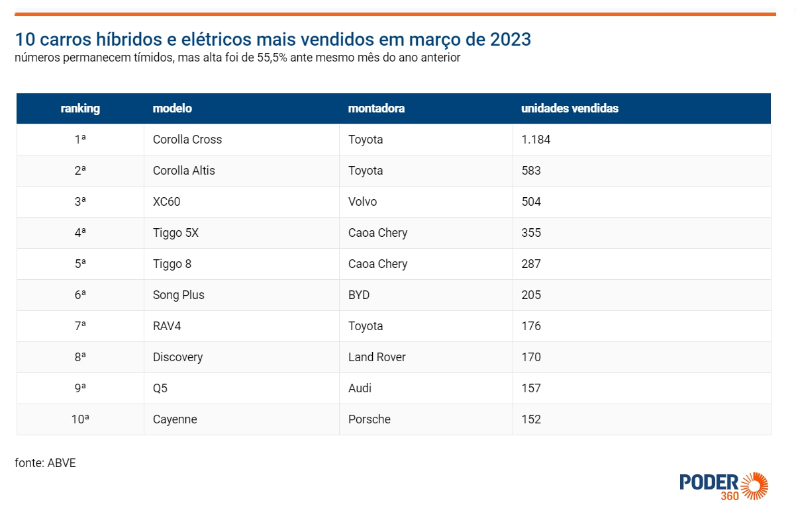
Task: Select the 'unidades vendidas' column header
Action: (570, 108)
